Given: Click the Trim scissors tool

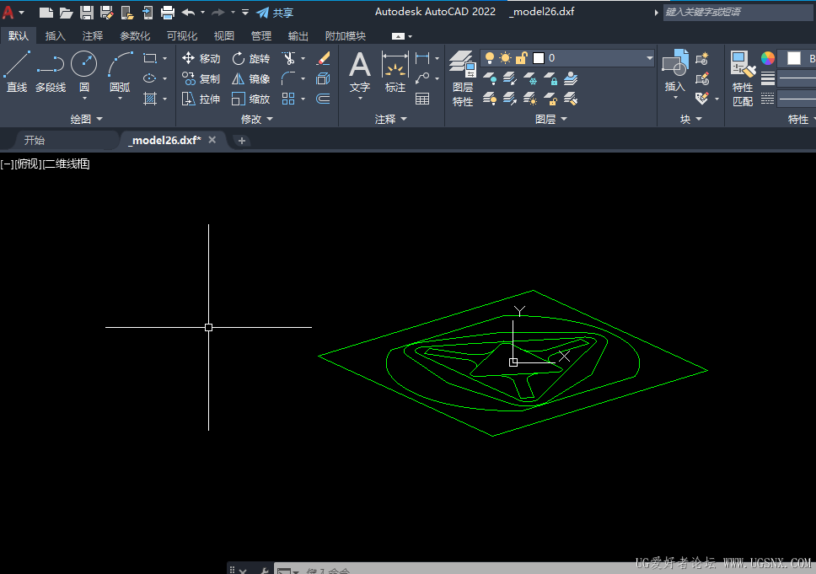Looking at the screenshot, I should point(289,58).
